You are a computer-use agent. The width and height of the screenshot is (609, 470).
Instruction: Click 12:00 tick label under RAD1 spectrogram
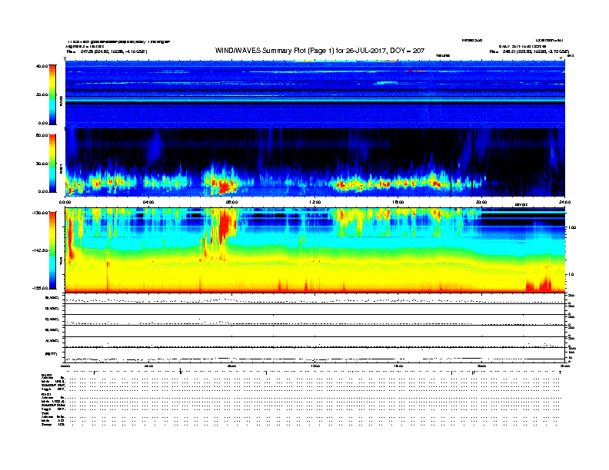315,202
